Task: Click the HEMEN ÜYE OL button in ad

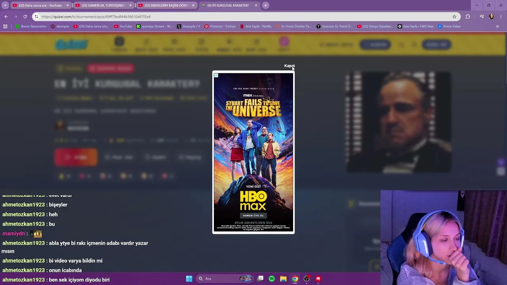Action: click(x=253, y=215)
